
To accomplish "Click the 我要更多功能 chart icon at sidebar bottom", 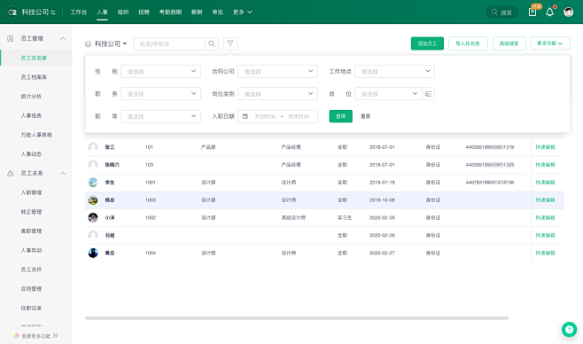I will click(x=16, y=335).
